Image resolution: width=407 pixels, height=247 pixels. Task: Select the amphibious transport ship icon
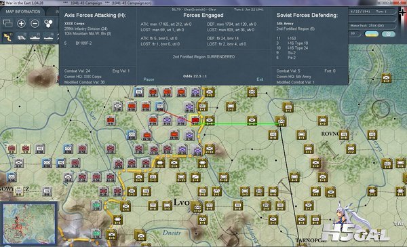point(49,37)
